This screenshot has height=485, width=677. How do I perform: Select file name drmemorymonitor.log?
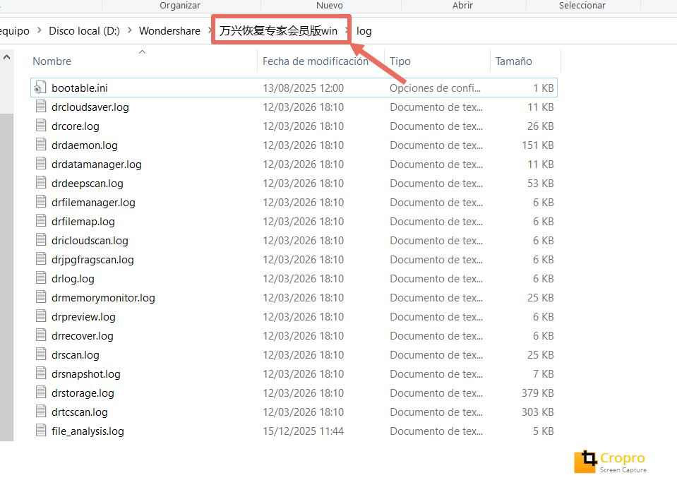pyautogui.click(x=103, y=298)
